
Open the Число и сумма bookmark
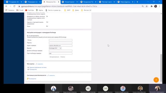click(53, 10)
